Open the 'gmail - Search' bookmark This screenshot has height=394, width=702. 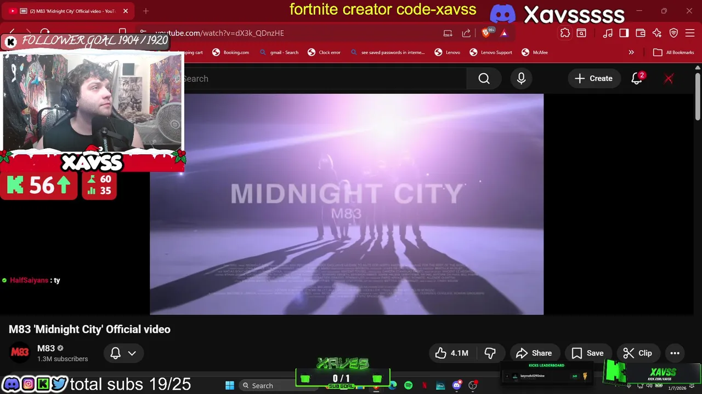point(279,53)
